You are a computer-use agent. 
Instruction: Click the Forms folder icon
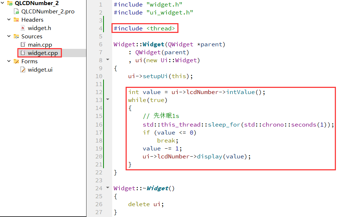click(16, 61)
